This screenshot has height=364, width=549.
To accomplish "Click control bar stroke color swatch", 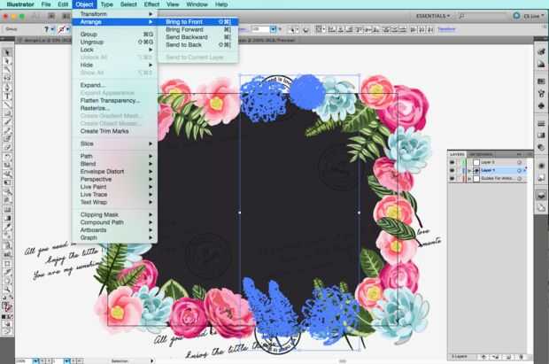I will 61,29.
